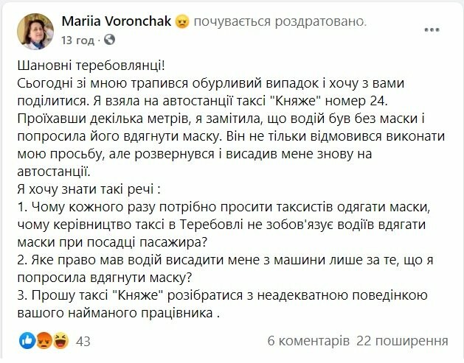Screen dimensions: 464x363
Task: Click the globe public privacy icon
Action: click(109, 40)
